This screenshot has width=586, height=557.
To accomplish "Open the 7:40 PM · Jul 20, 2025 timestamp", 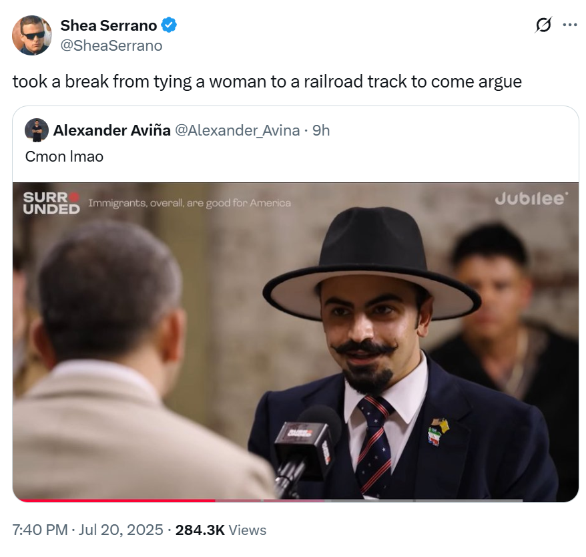I will (x=88, y=530).
